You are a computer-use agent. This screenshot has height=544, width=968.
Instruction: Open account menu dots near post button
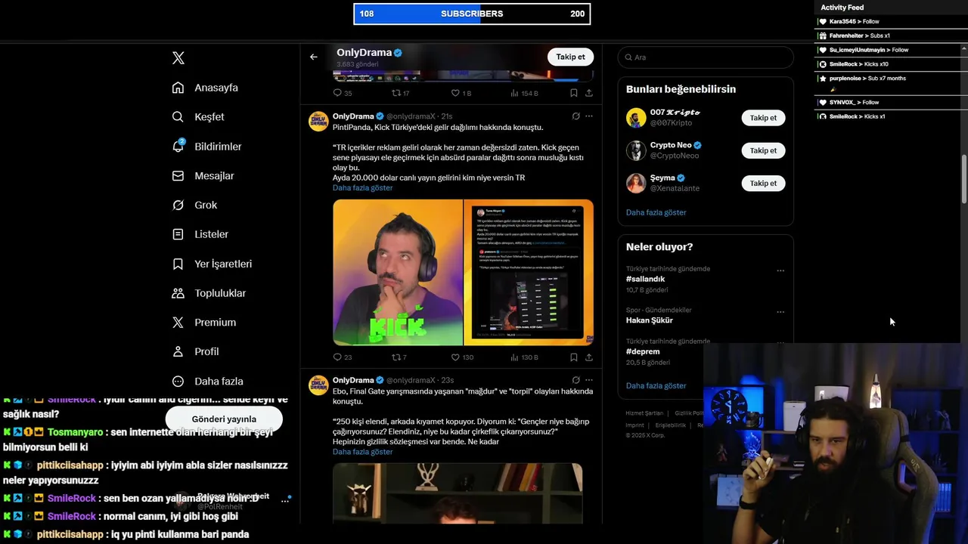pyautogui.click(x=286, y=499)
